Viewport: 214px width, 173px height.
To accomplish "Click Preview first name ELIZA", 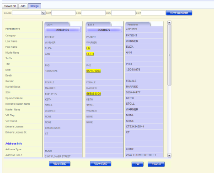I will (x=130, y=47).
